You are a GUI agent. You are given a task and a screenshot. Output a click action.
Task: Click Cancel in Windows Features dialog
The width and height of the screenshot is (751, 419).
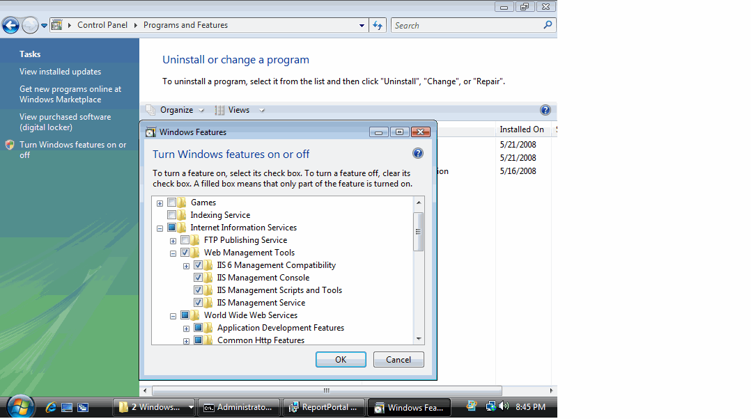tap(398, 360)
